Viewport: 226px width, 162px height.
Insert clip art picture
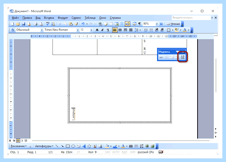tap(95, 146)
